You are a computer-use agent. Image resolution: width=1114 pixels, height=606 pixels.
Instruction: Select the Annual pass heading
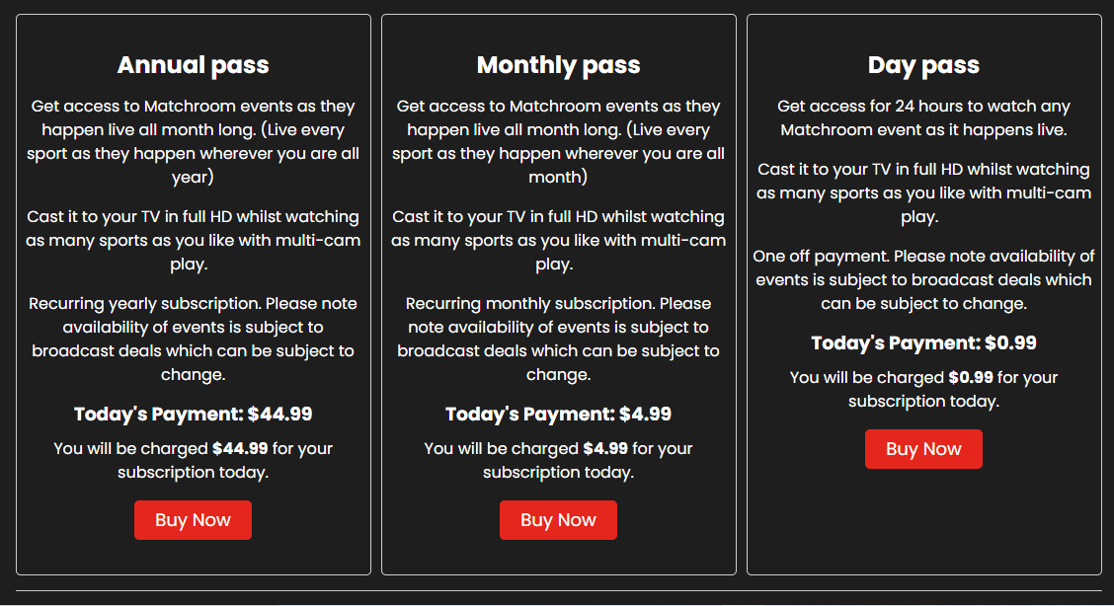193,65
